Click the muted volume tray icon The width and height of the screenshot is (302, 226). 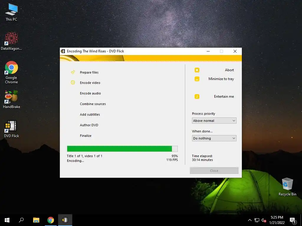264,220
